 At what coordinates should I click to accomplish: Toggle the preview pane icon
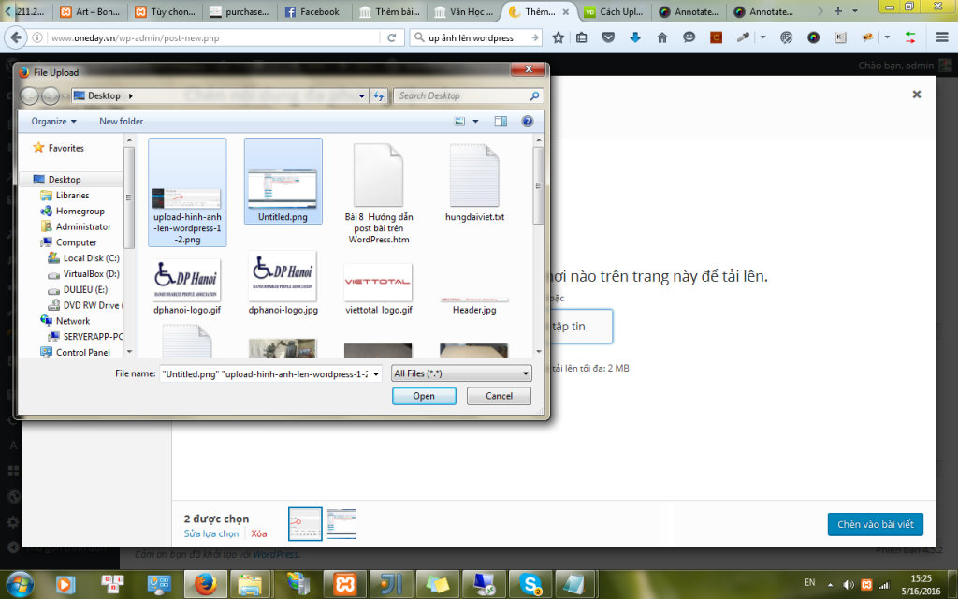pyautogui.click(x=501, y=121)
